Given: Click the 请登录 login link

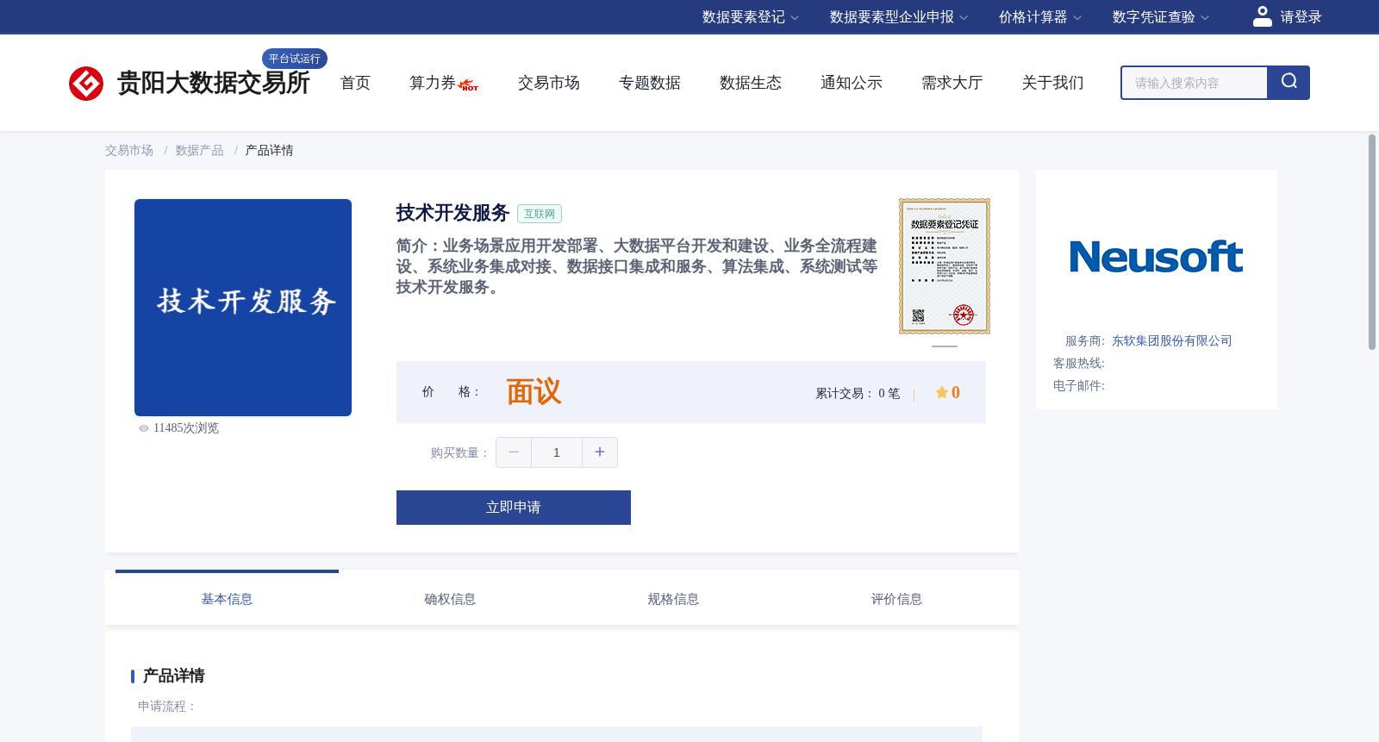Looking at the screenshot, I should (x=1301, y=17).
